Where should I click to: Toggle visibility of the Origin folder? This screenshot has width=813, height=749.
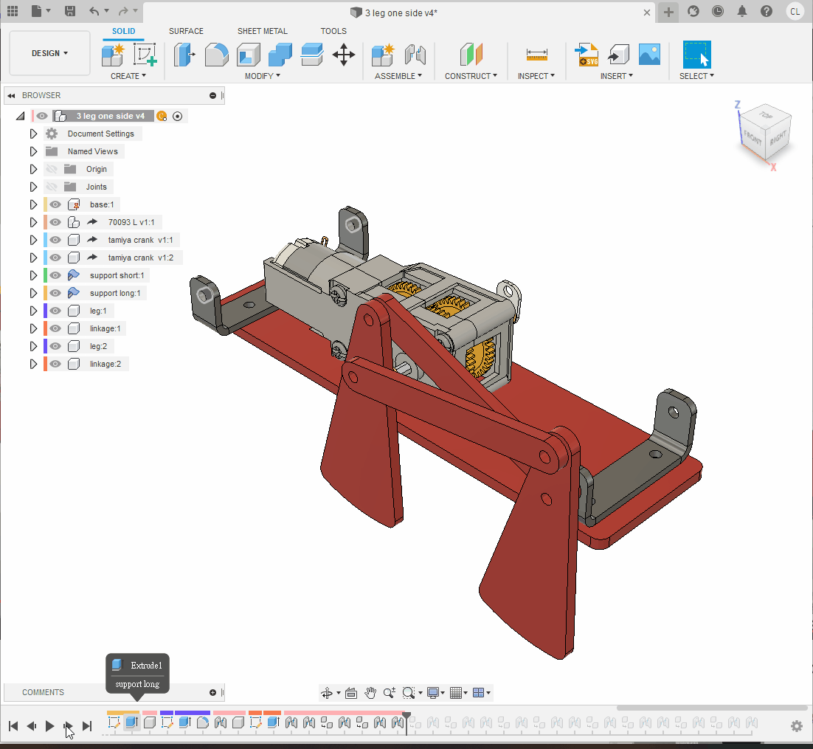point(52,169)
